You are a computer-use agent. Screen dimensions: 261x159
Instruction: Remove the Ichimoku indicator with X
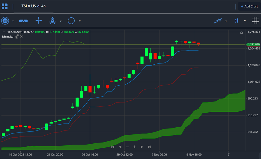point(21,37)
